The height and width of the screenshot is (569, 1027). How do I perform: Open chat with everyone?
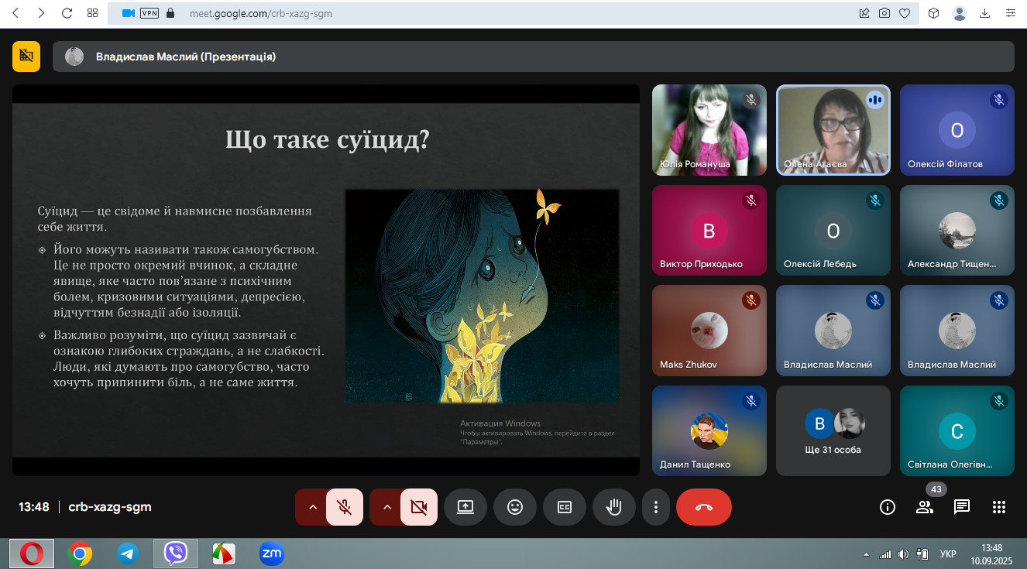coord(962,507)
